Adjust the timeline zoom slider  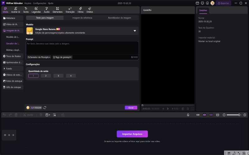click(239, 115)
